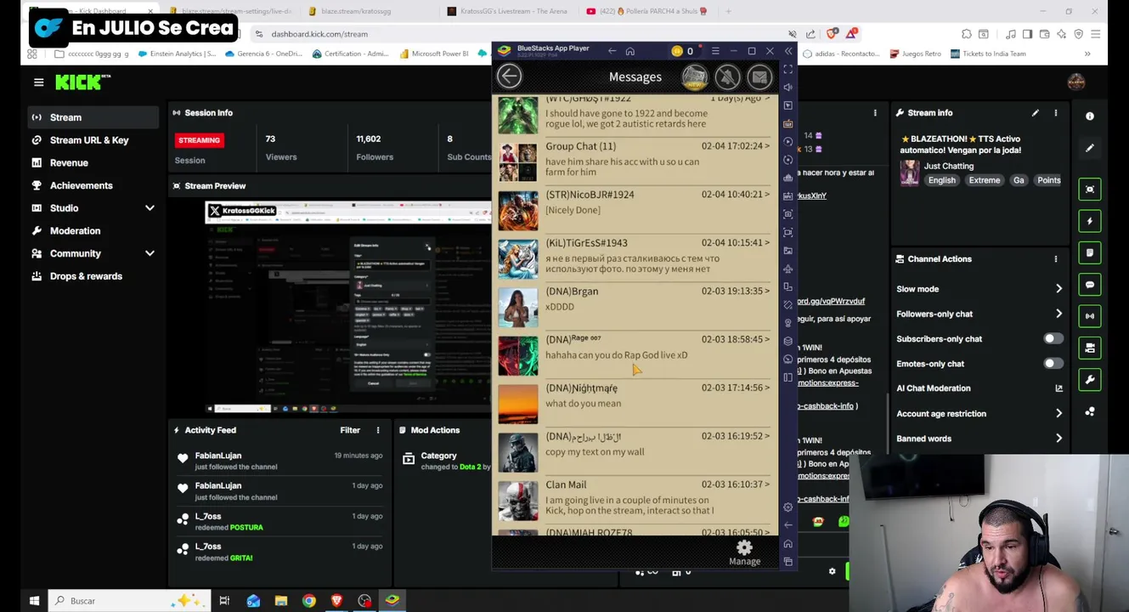Open Manage gear in Messages

(x=744, y=552)
